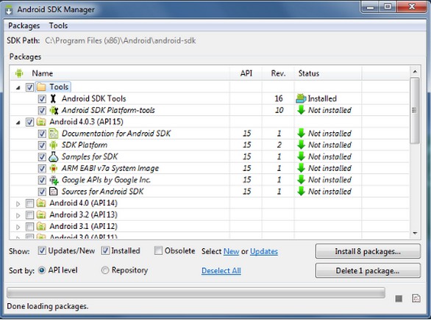Check the Android 3.2 (API 13) checkbox

coord(29,215)
